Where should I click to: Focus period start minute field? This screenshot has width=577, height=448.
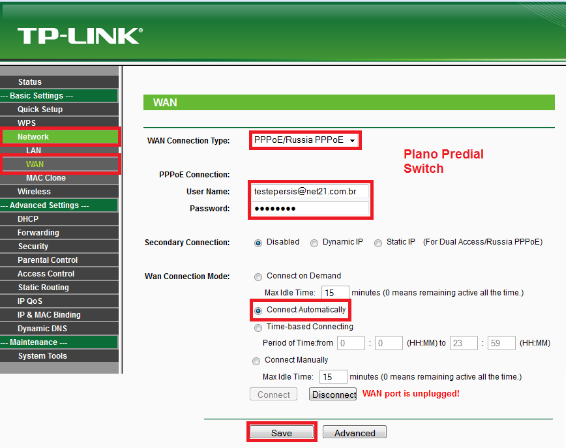coord(389,343)
